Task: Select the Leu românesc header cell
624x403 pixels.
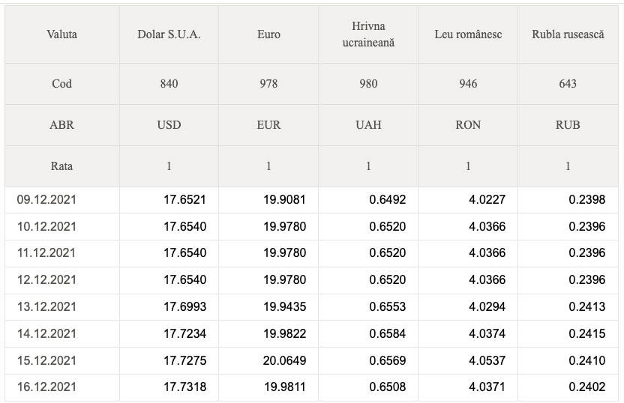Action: (x=468, y=34)
